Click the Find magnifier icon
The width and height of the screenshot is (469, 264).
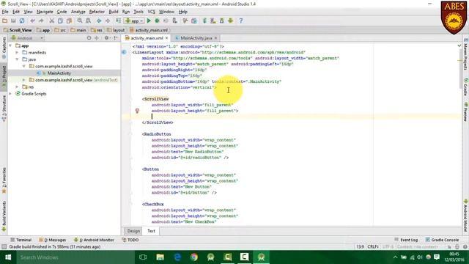[x=80, y=21]
